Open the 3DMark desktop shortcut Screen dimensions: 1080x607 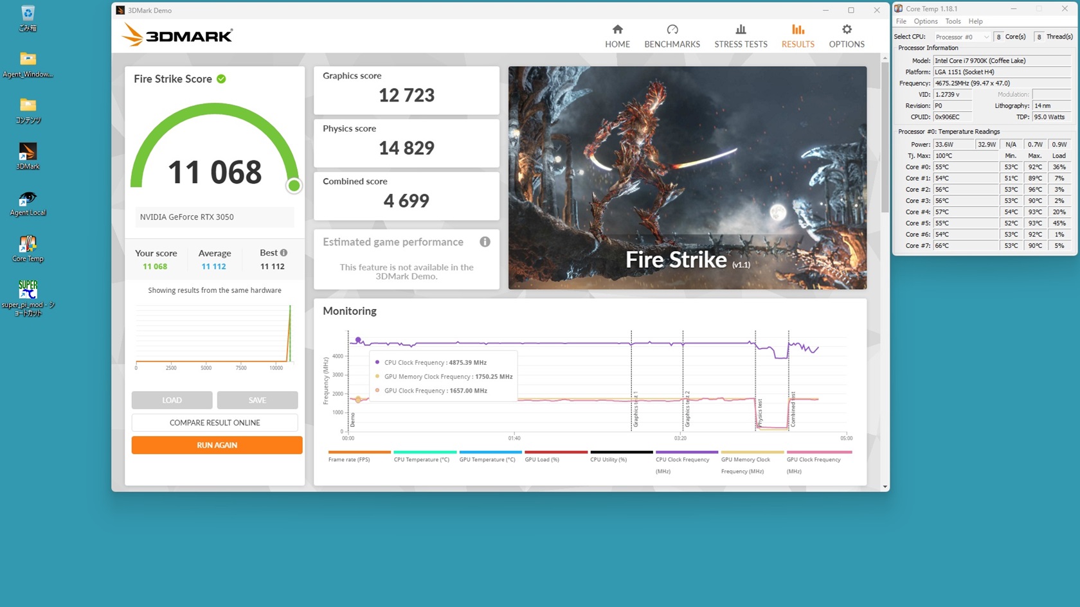(28, 155)
